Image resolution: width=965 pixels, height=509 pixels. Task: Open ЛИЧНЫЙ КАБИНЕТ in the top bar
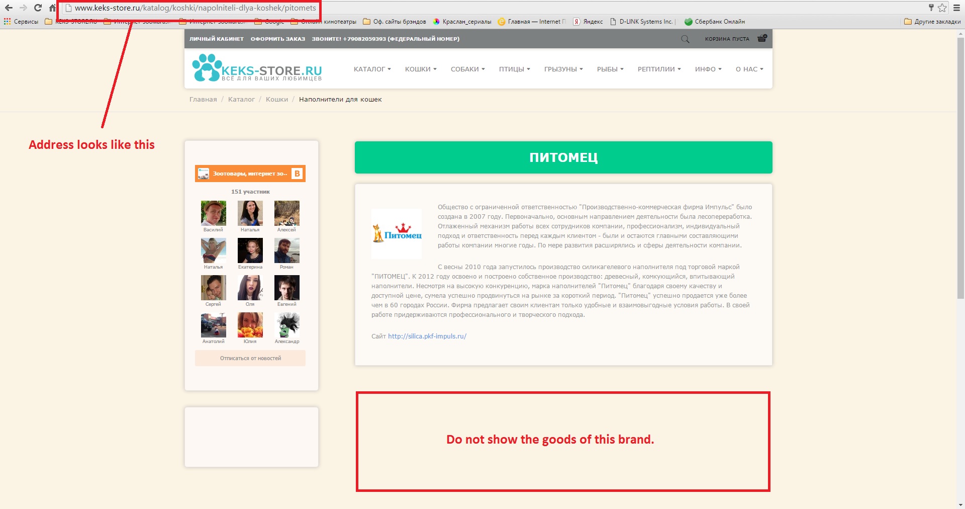coord(217,39)
